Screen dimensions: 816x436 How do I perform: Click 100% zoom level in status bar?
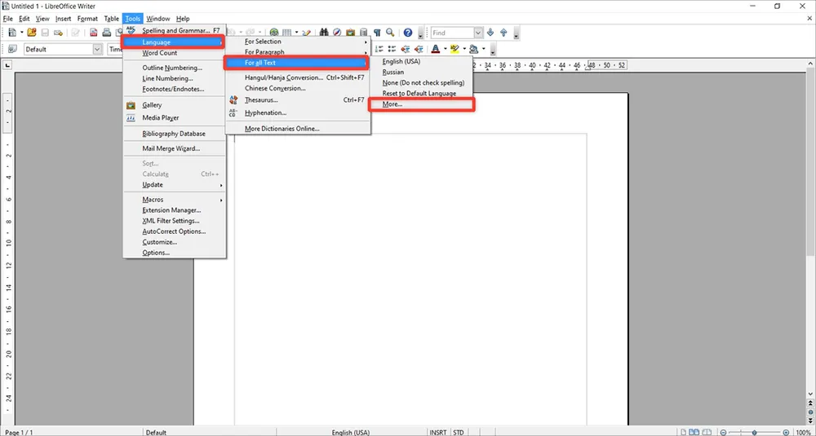click(x=805, y=433)
